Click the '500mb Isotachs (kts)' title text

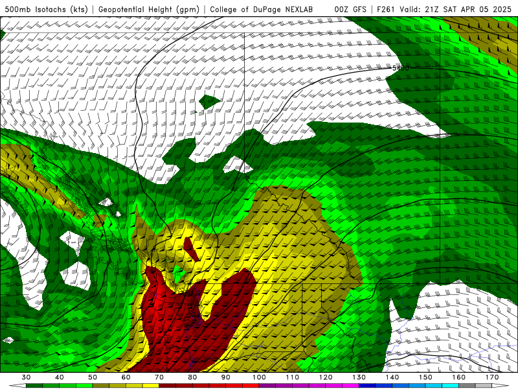(x=46, y=9)
